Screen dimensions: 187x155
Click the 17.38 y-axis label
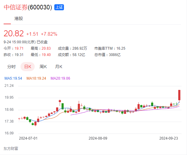coord(9,121)
